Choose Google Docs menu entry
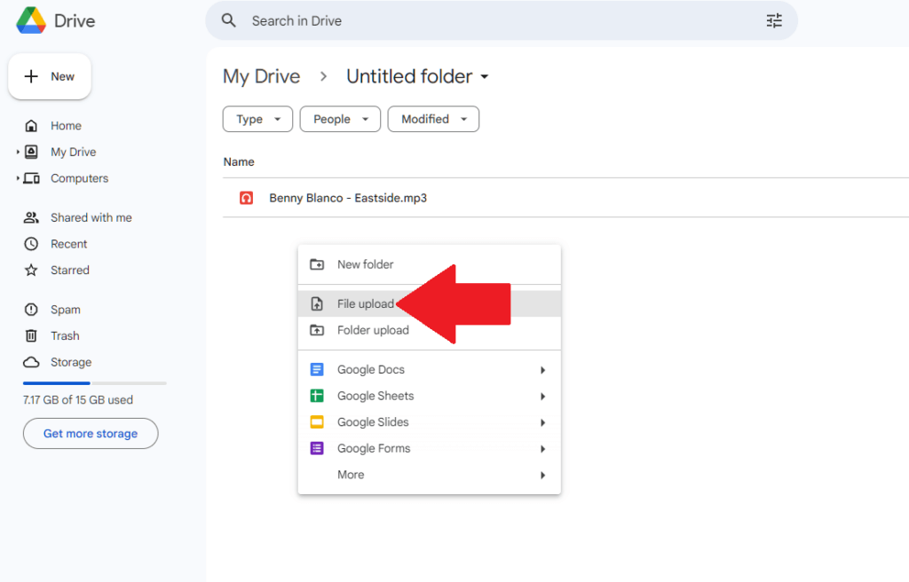Image resolution: width=909 pixels, height=582 pixels. pos(429,369)
